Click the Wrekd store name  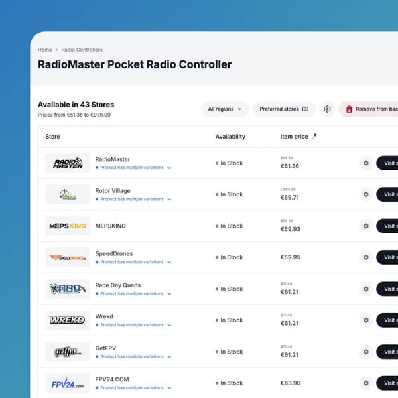click(104, 316)
